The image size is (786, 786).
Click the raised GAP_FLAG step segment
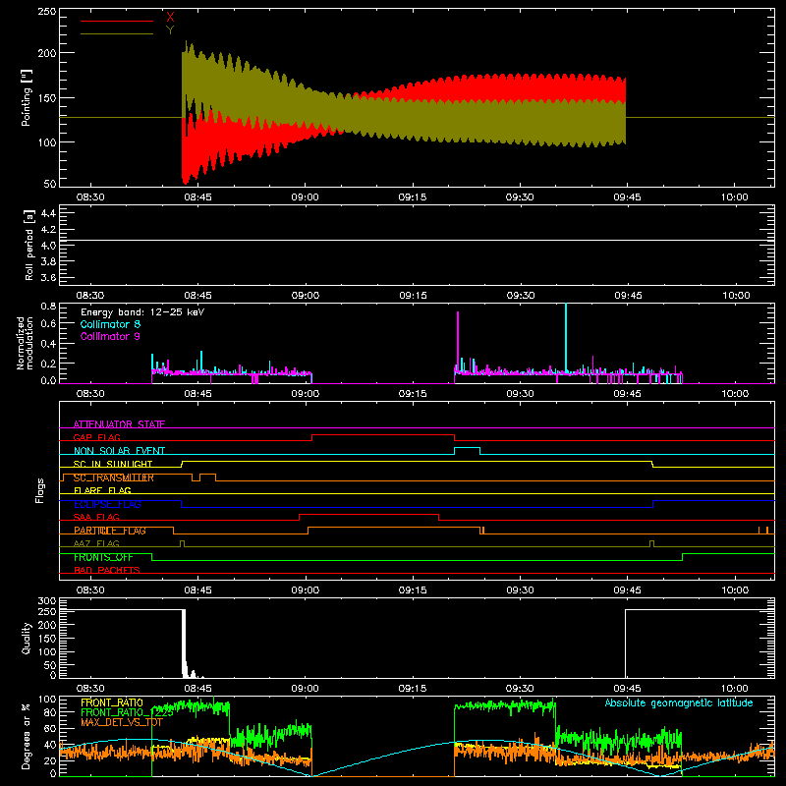(x=383, y=435)
